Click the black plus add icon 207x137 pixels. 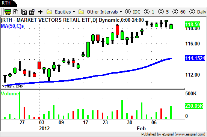(x=41, y=12)
